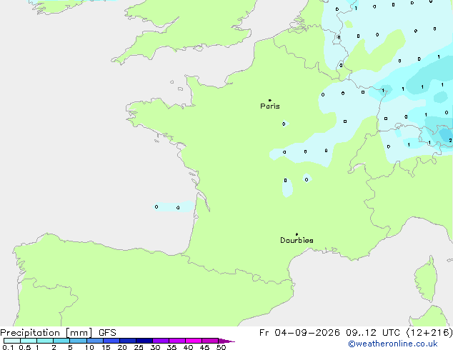The image size is (453, 350).
Task: Click the Paris city label
Action: [270, 106]
